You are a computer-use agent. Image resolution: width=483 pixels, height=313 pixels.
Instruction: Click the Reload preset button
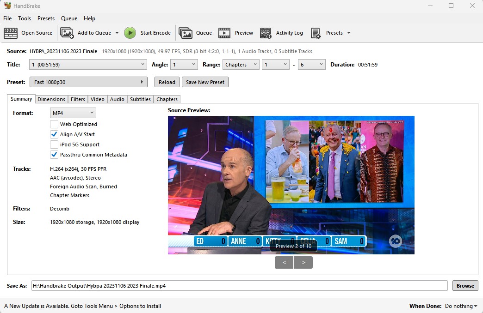167,82
